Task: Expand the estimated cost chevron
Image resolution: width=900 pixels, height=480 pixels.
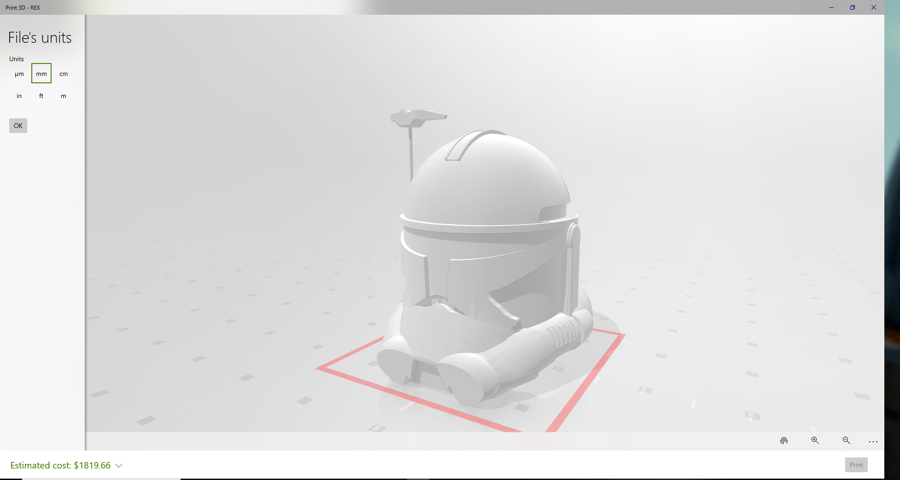Action: (119, 465)
